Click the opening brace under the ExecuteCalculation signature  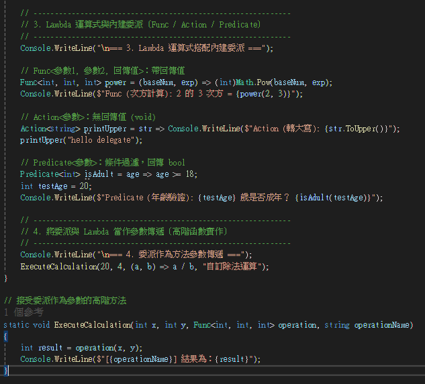point(5,336)
